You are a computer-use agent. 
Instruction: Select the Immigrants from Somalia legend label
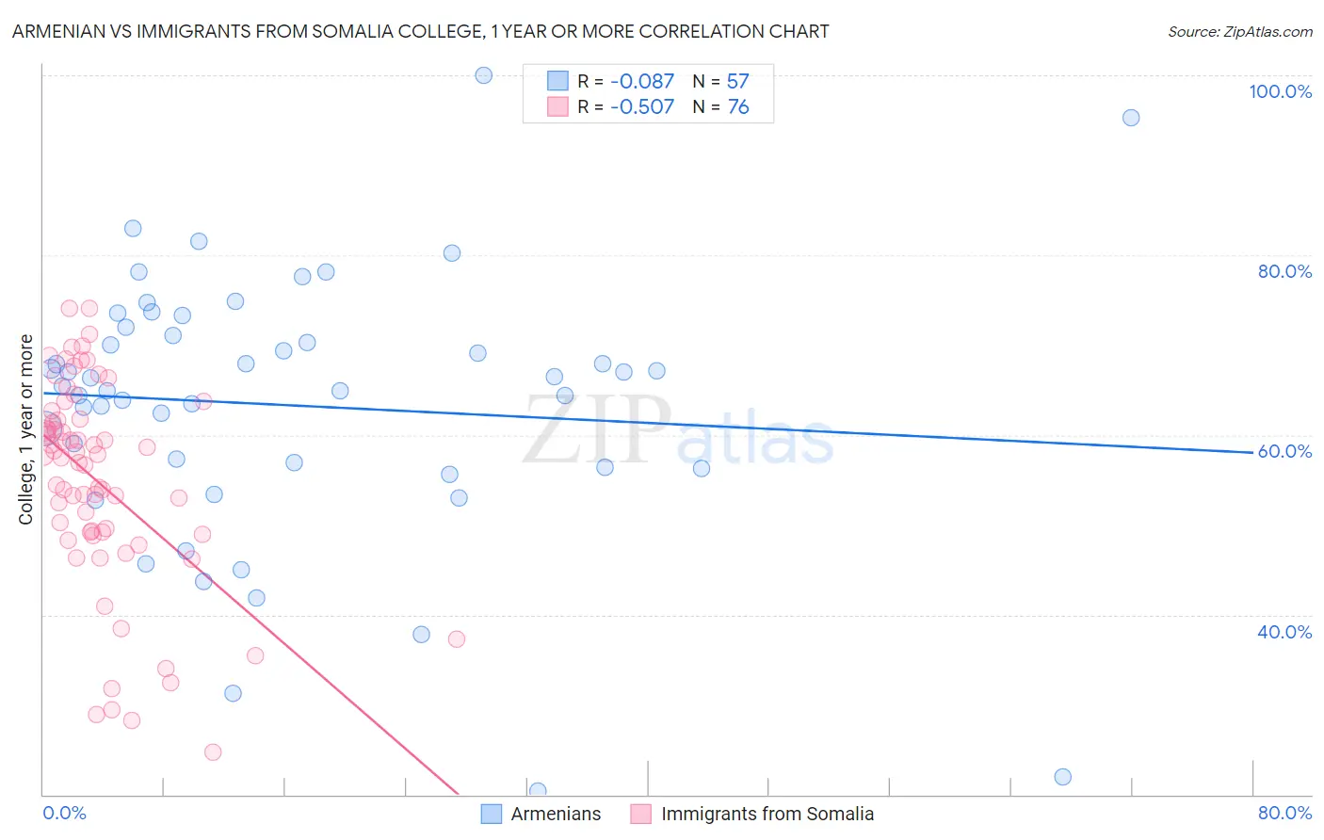click(767, 814)
